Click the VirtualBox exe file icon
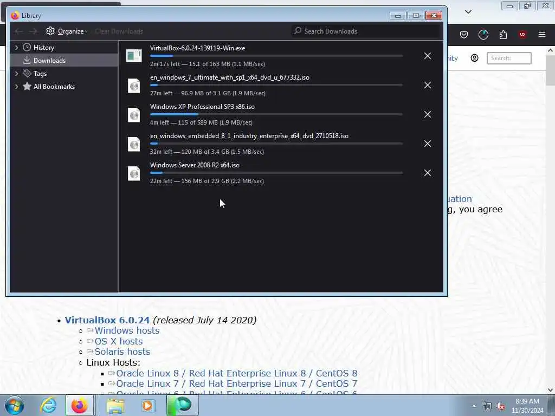555x416 pixels. (x=134, y=56)
